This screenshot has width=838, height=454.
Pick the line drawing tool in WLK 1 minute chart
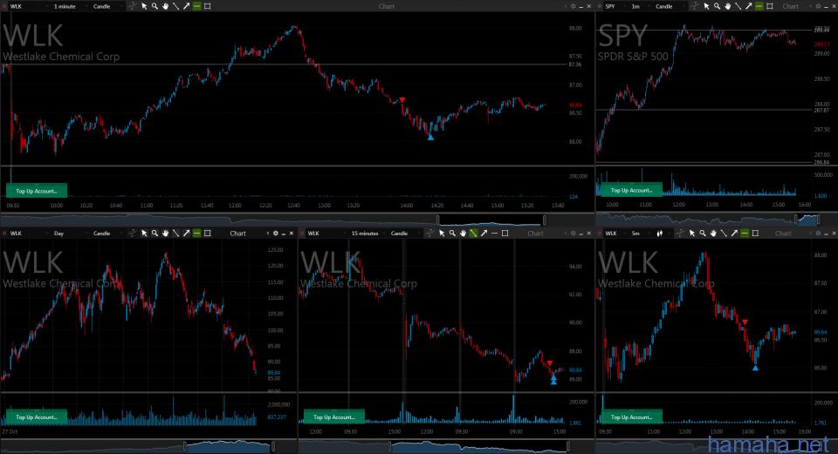[x=175, y=6]
